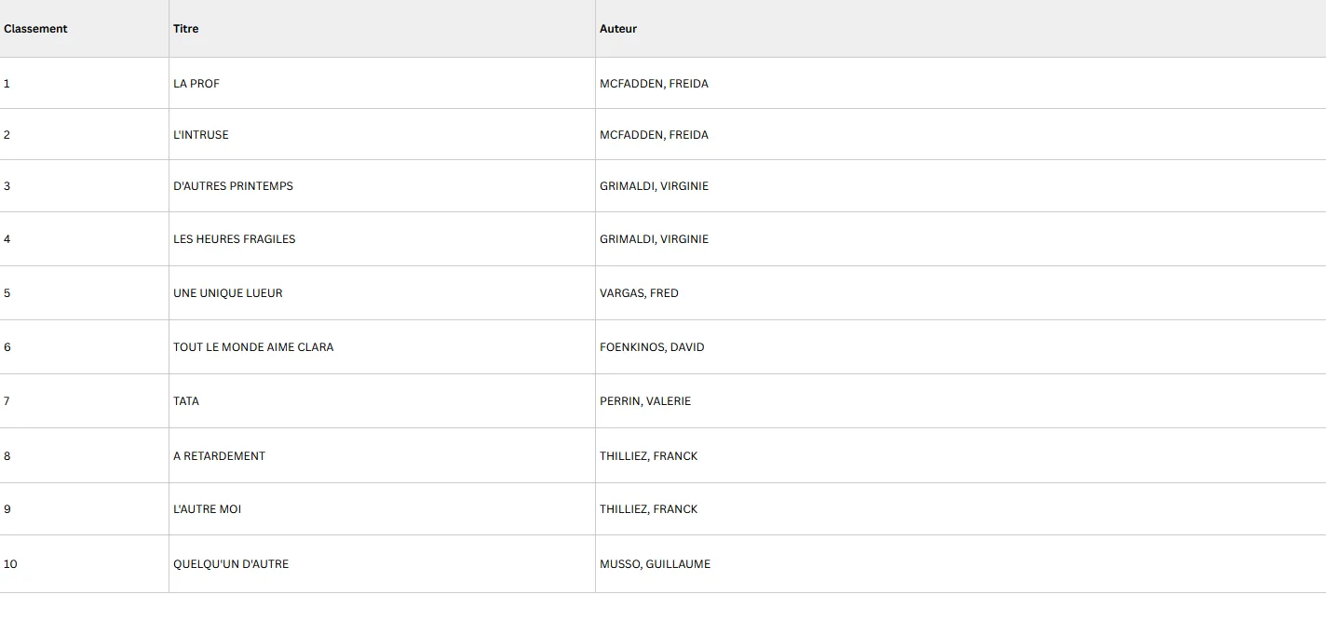Image resolution: width=1326 pixels, height=635 pixels.
Task: Click ranking number 10 cell
Action: tap(84, 564)
